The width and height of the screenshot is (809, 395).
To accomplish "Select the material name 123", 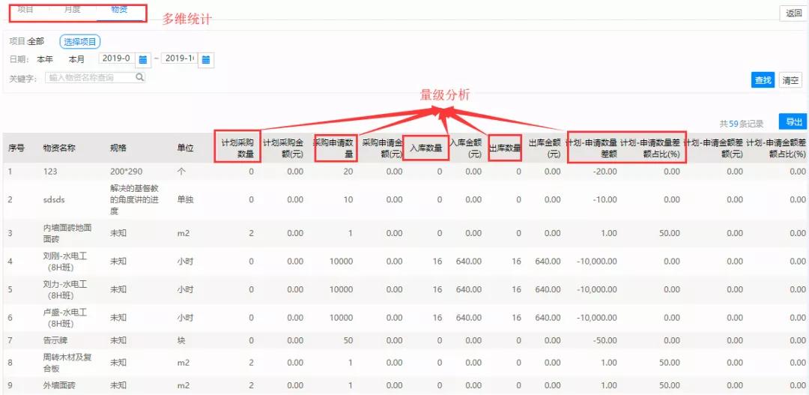I will pyautogui.click(x=50, y=172).
